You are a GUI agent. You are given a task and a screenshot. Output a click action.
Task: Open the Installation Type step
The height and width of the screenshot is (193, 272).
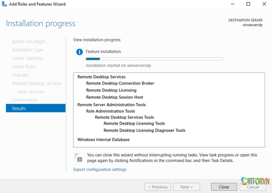click(28, 50)
